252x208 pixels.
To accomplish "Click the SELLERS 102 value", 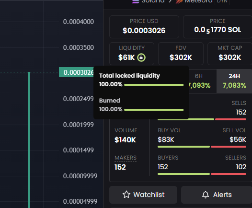I will click(x=241, y=167).
